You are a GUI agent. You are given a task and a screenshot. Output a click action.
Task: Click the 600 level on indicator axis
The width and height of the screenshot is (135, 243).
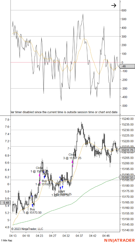click(x=124, y=10)
